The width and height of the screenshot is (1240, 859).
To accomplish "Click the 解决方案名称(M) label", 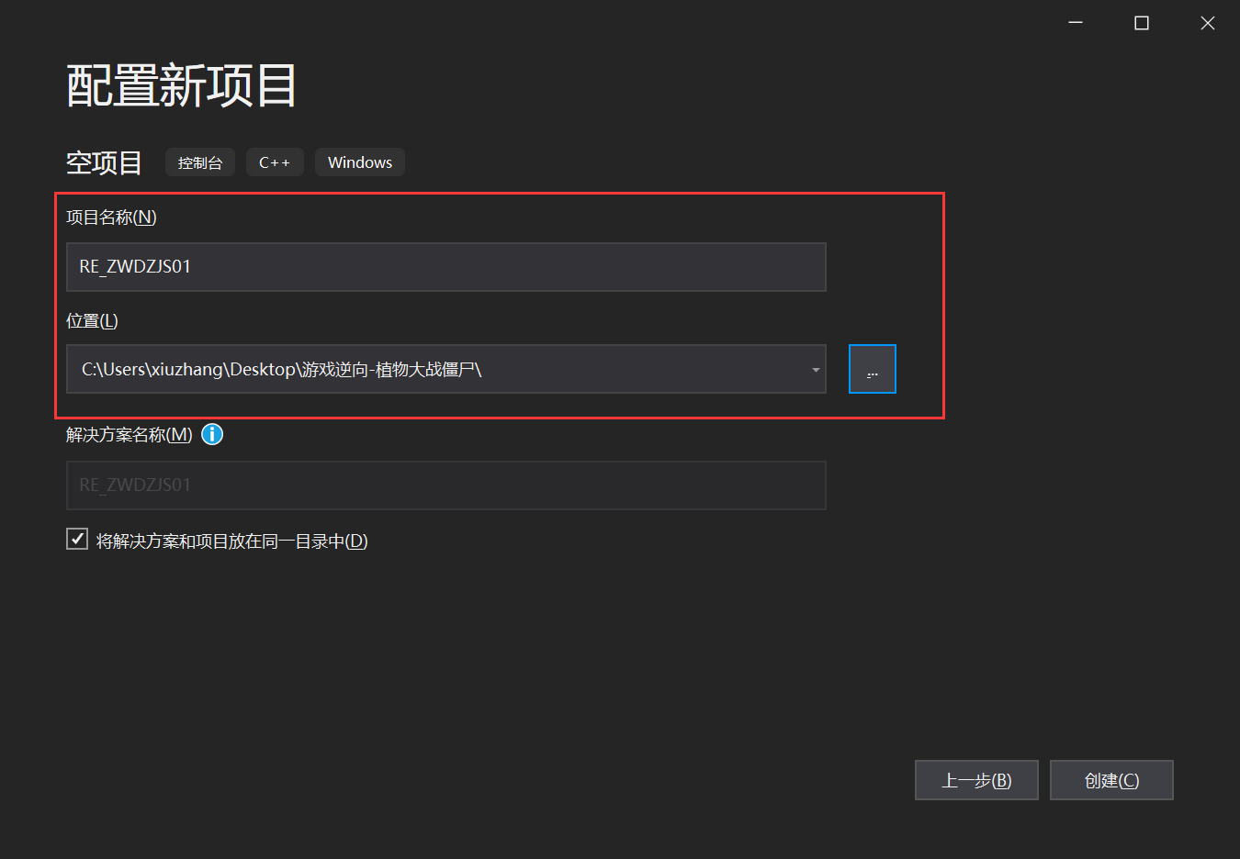I will [x=129, y=434].
